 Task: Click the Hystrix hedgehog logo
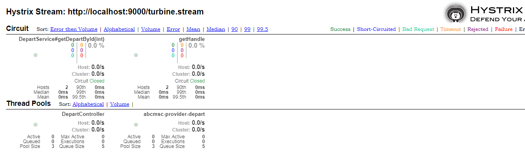(x=456, y=13)
